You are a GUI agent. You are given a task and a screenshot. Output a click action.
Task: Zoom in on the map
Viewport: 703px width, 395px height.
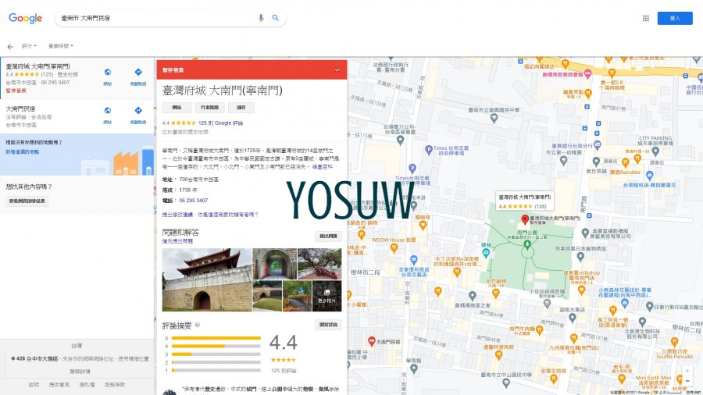[x=687, y=369]
